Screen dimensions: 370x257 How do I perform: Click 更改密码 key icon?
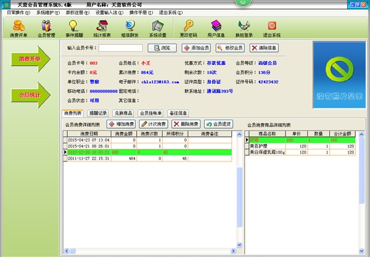pyautogui.click(x=188, y=29)
